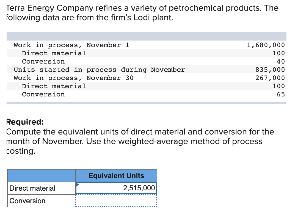The width and height of the screenshot is (298, 212).
Task: Click the 'Equivalent Units' column header
Action: point(116,176)
